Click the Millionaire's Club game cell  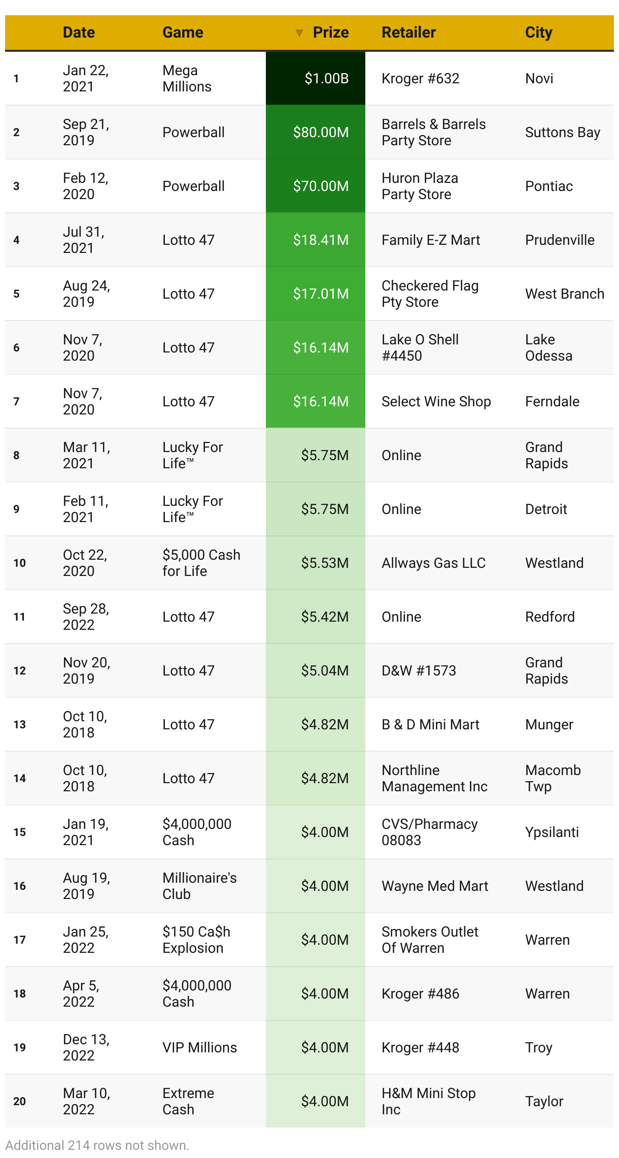[199, 886]
